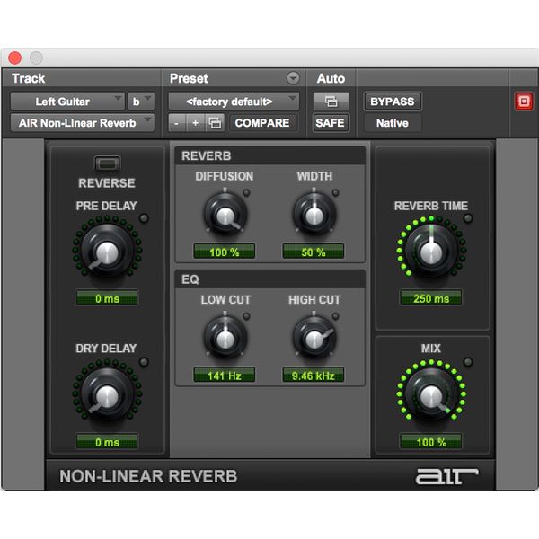The width and height of the screenshot is (539, 539).
Task: Open the insert position 'b' selector
Action: click(x=141, y=102)
